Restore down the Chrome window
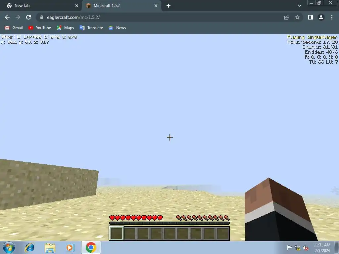 click(319, 3)
